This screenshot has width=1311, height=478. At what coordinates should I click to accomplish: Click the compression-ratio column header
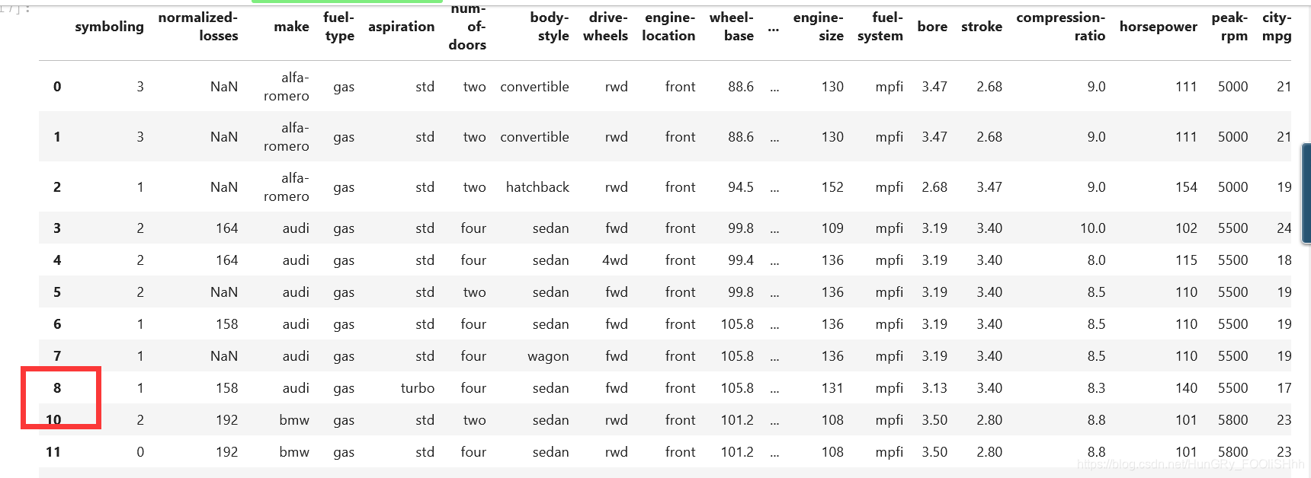click(x=1061, y=27)
